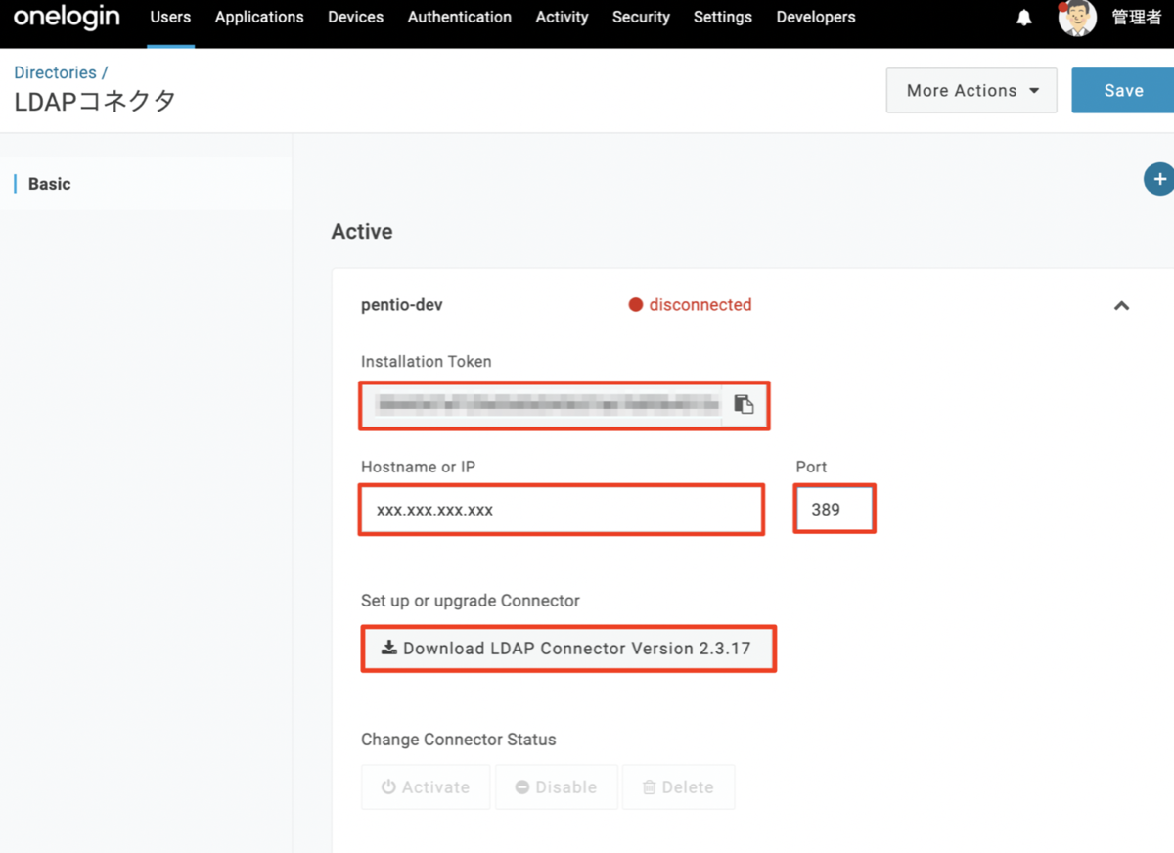Click the disconnected status text
This screenshot has height=853, width=1174.
700,305
